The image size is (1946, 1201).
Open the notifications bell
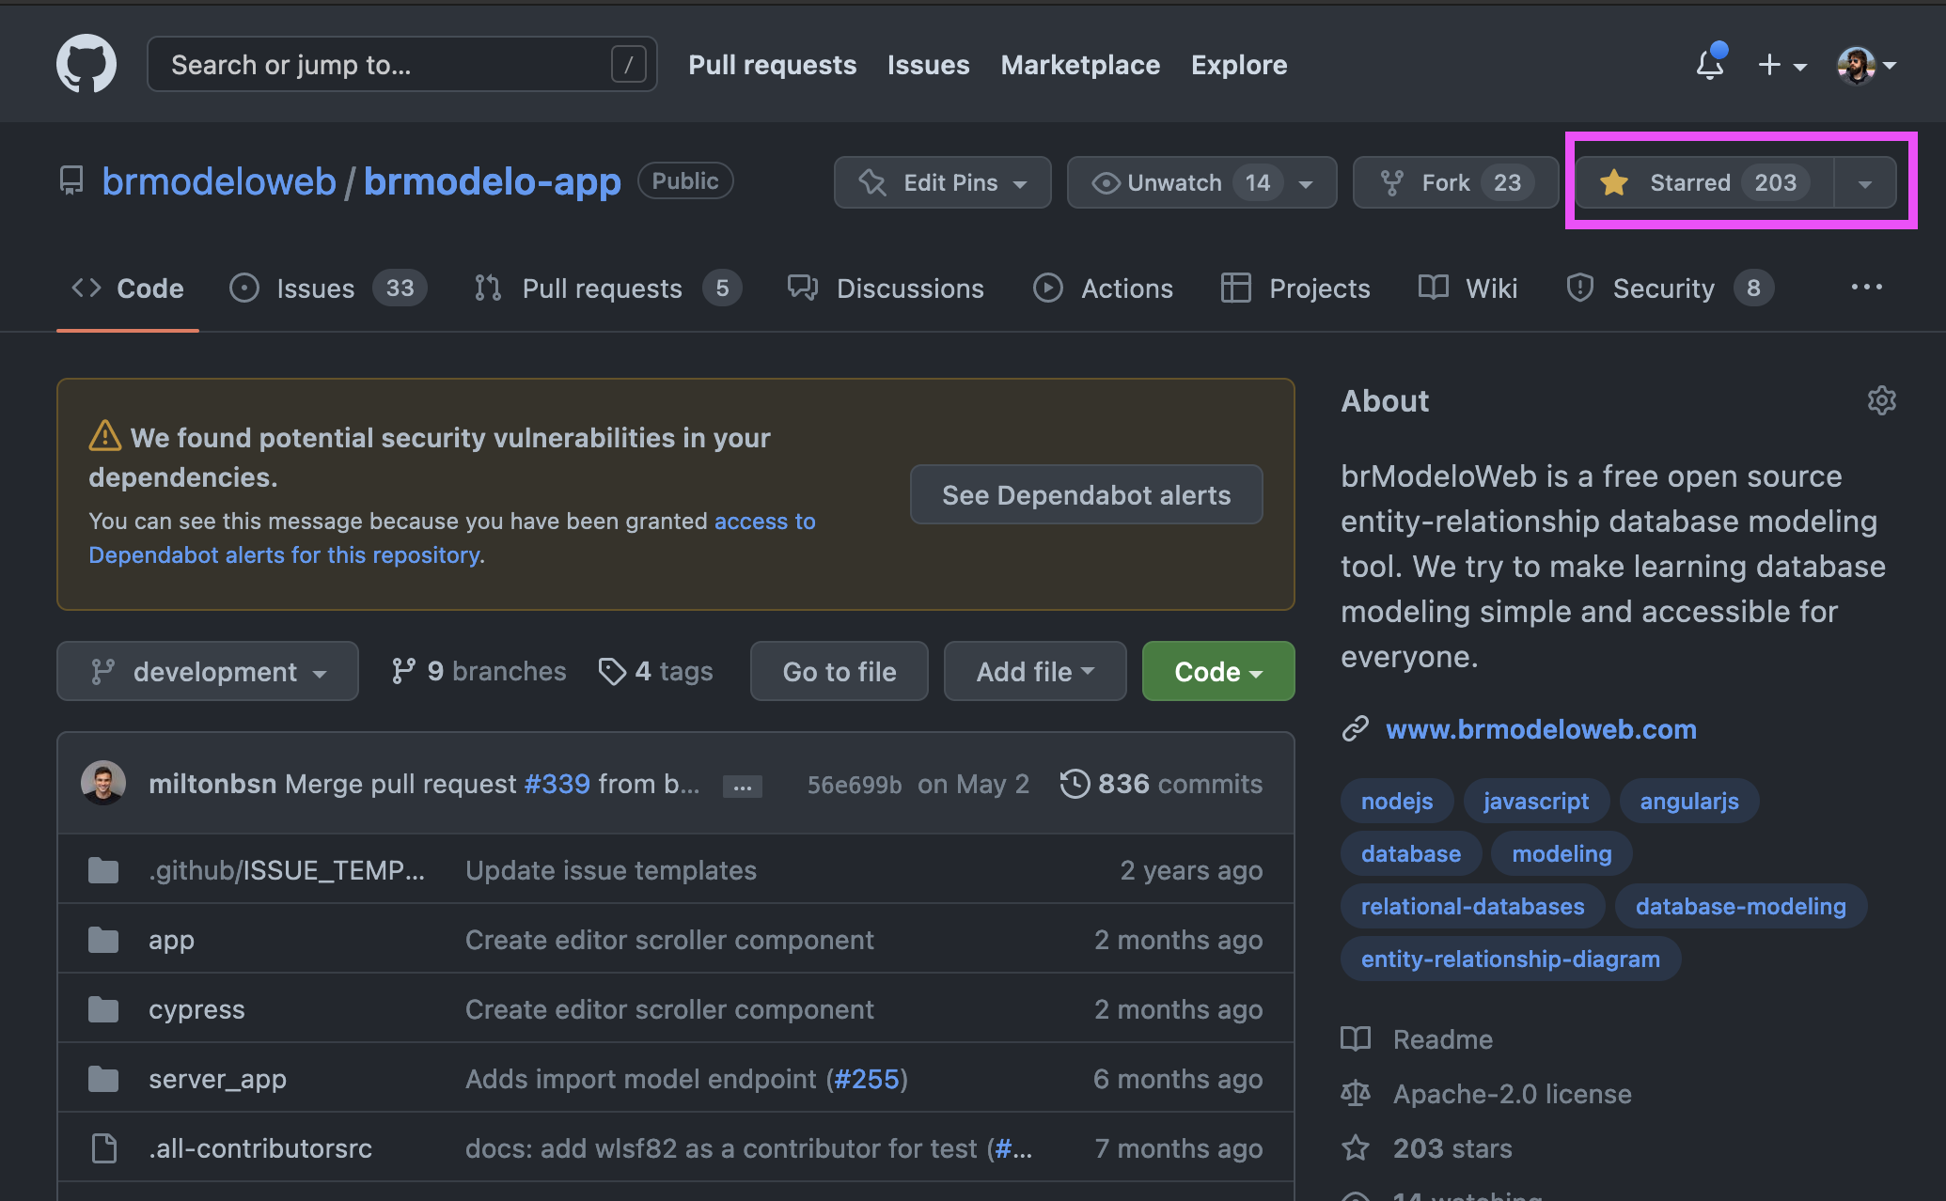(1710, 64)
